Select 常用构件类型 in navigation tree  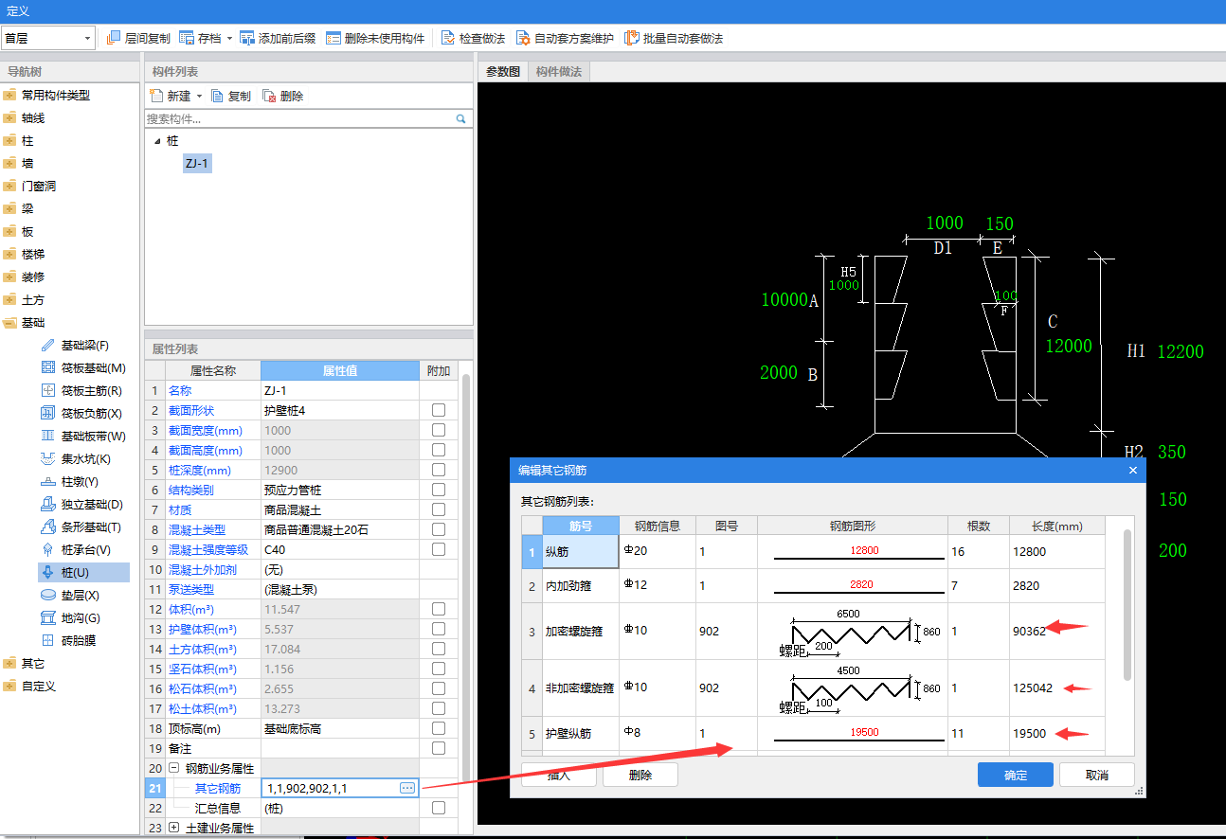click(56, 96)
